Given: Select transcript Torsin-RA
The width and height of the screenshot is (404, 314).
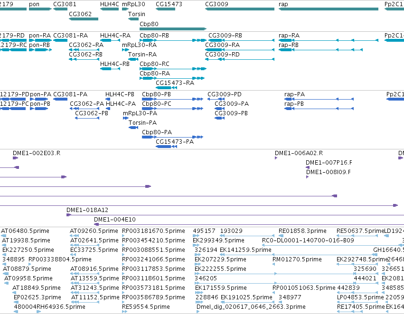Looking at the screenshot, I should point(142,55).
